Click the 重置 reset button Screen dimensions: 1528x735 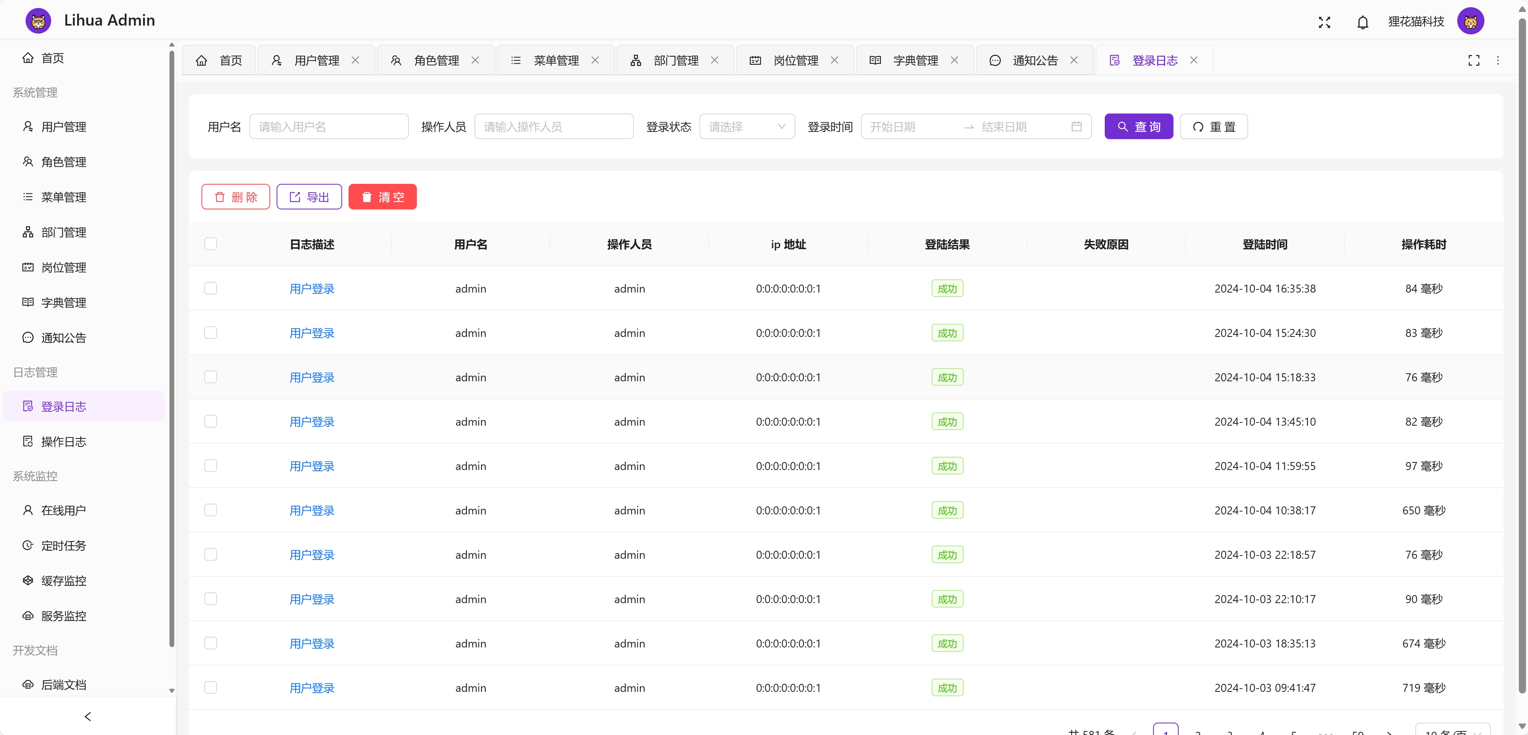point(1213,126)
